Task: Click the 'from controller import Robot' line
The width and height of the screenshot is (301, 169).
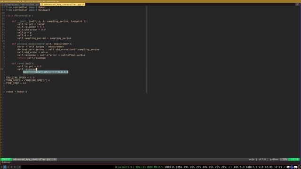Action: [26, 8]
